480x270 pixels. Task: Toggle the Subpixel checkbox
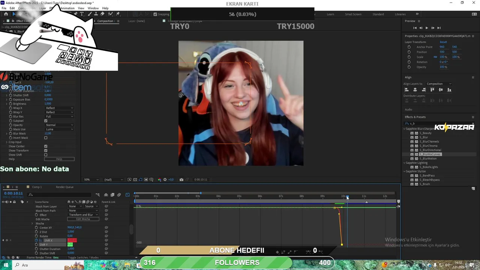46,121
